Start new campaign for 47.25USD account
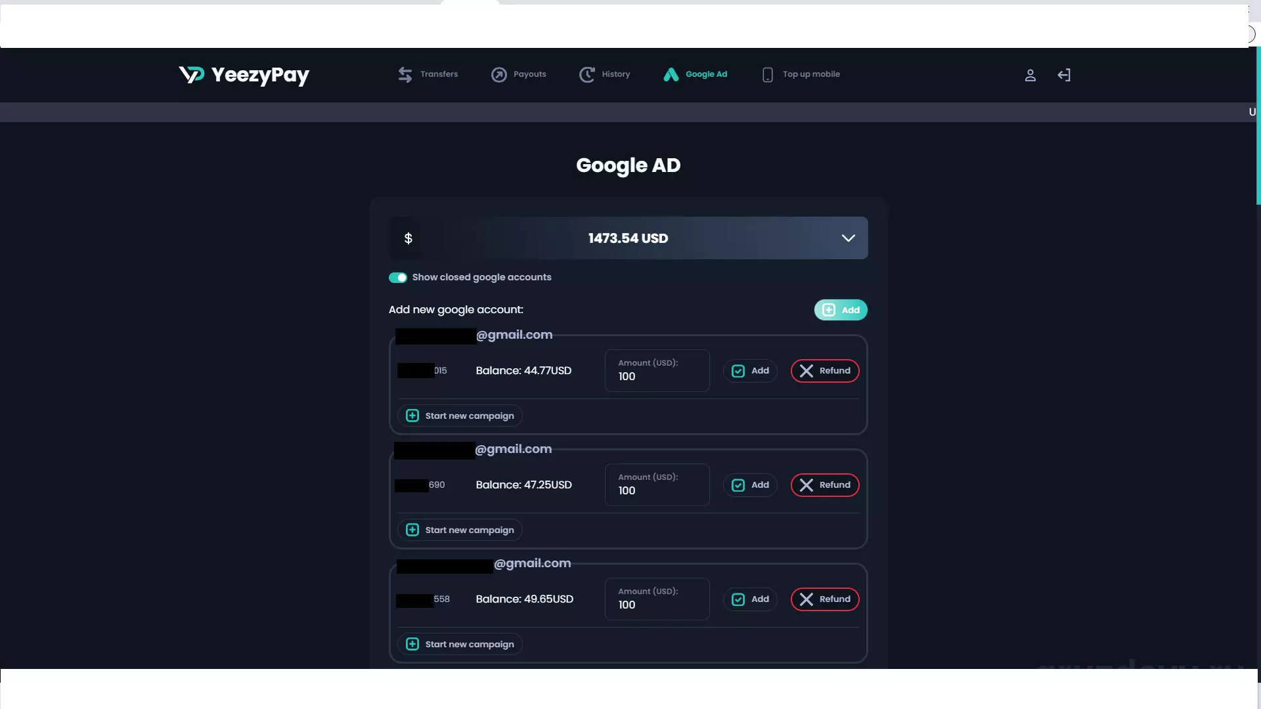1261x709 pixels. point(460,530)
